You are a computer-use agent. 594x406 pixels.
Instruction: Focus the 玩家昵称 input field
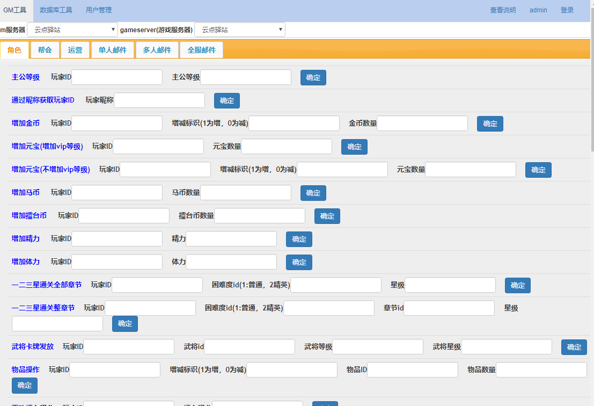tap(159, 100)
